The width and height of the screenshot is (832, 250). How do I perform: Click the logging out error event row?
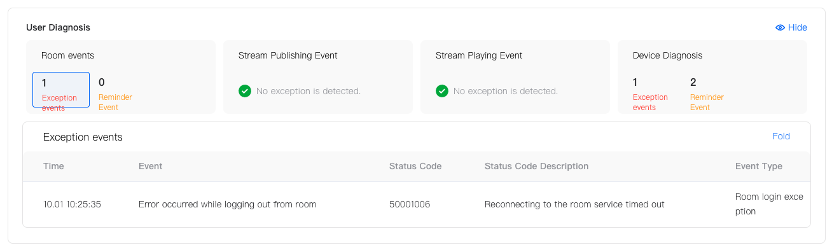[x=417, y=204]
